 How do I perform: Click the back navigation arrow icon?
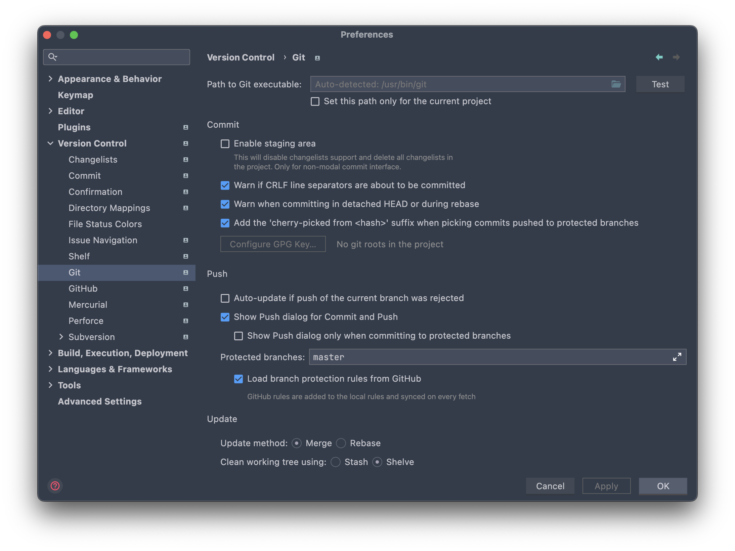[659, 57]
